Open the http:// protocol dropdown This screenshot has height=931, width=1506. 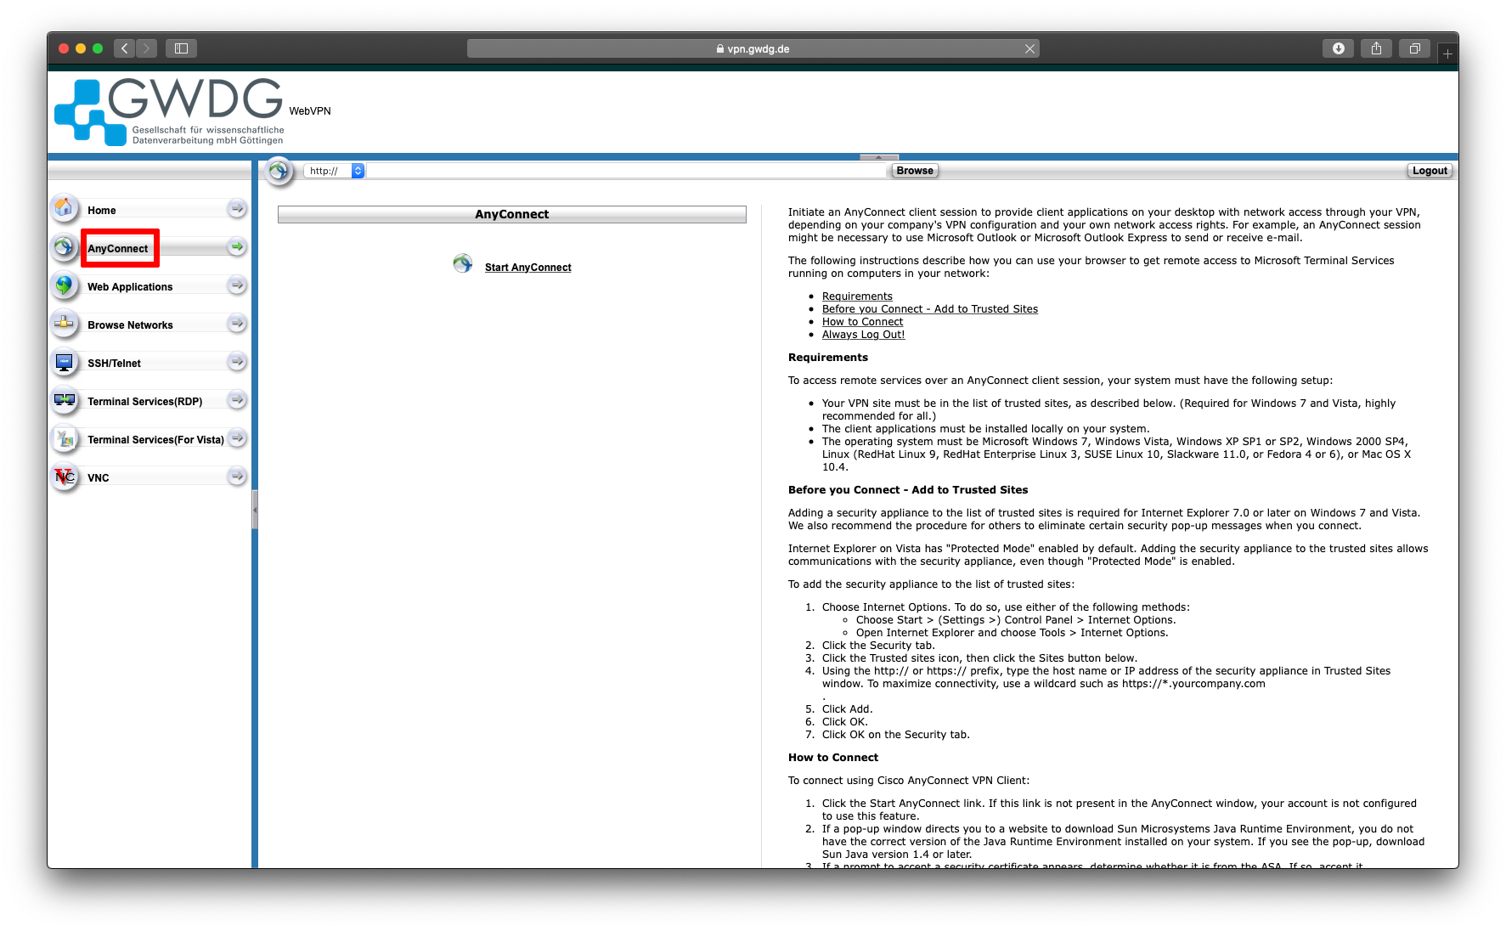[334, 171]
